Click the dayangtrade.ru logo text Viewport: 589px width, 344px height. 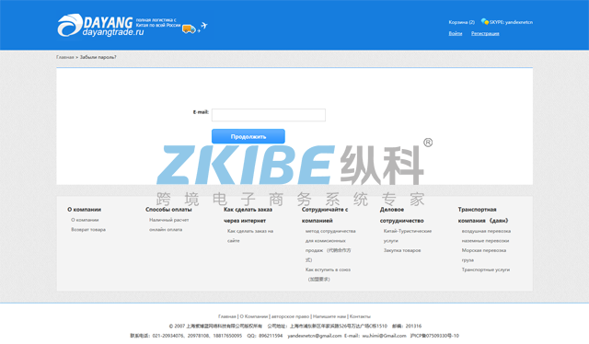[113, 32]
